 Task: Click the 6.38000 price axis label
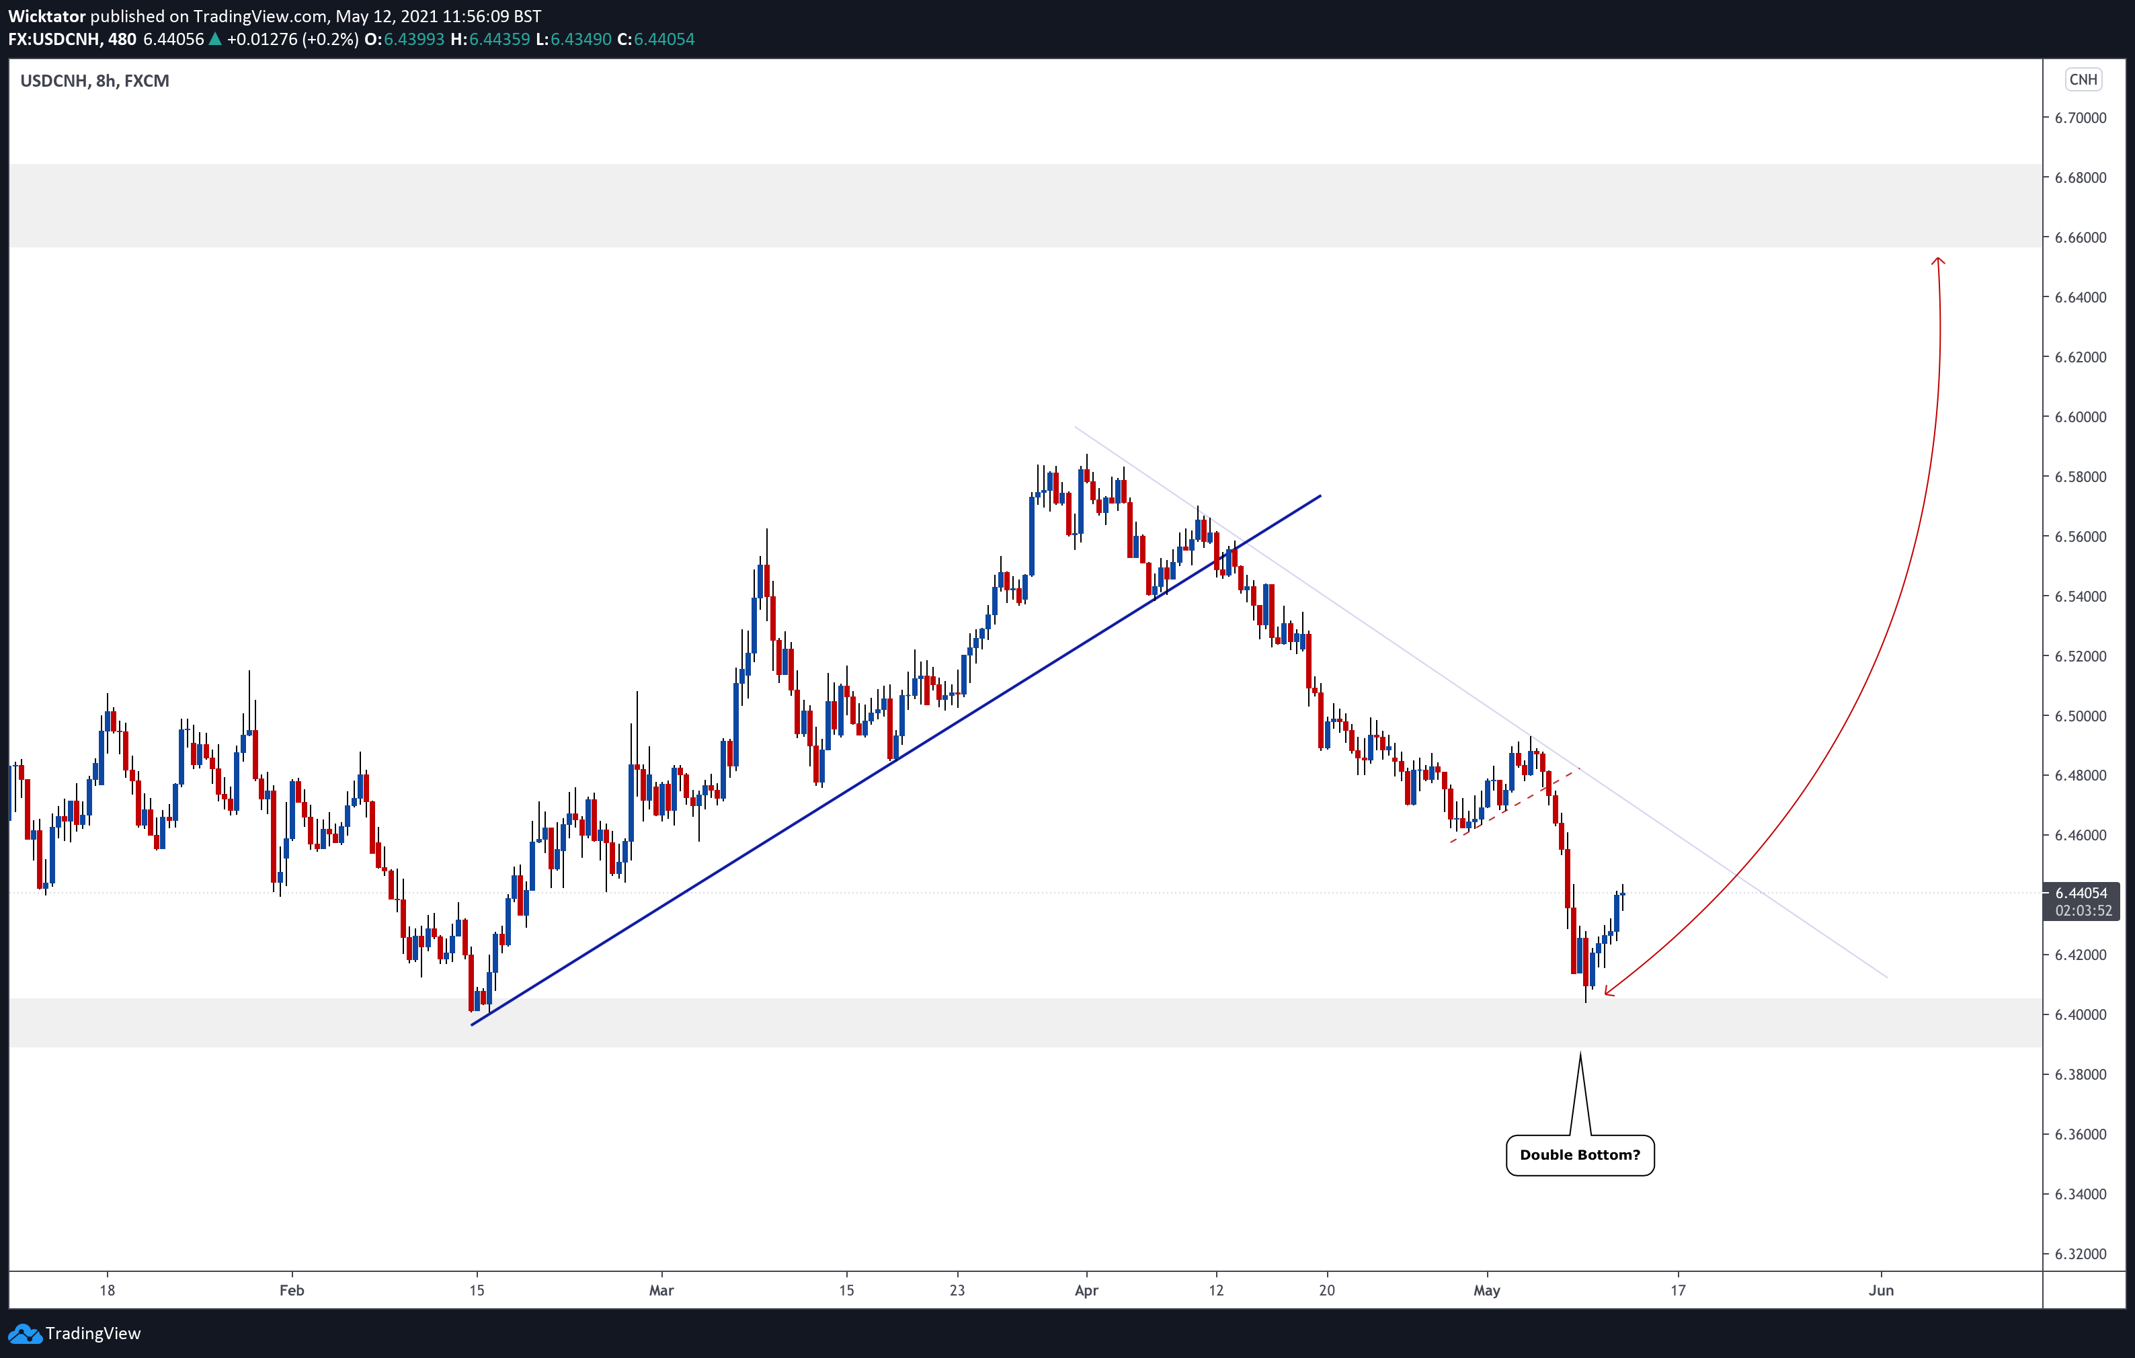[x=2080, y=1074]
